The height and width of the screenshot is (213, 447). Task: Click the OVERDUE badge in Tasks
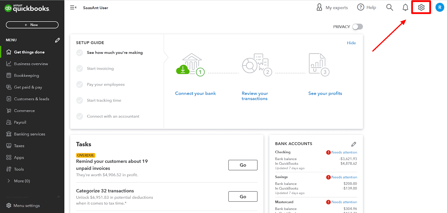(86, 155)
